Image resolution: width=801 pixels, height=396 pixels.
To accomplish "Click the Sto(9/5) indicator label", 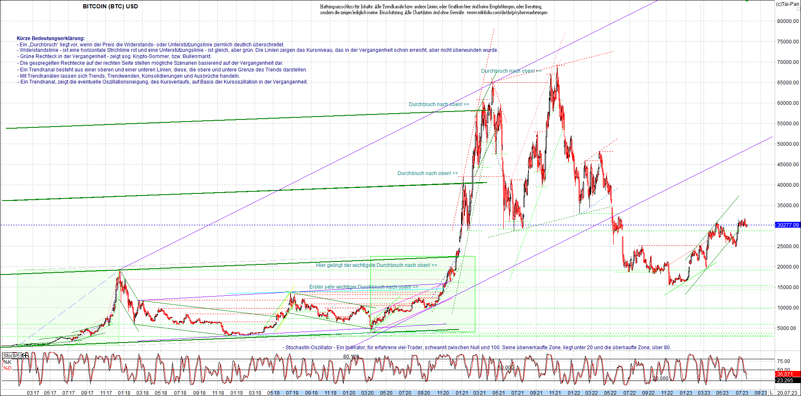I will (x=12, y=355).
